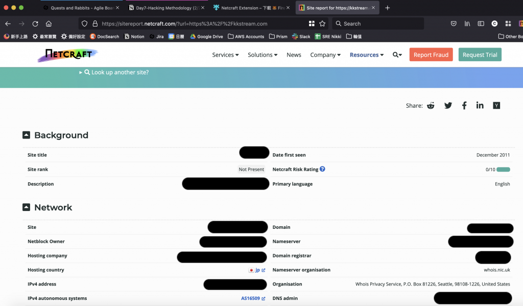Viewport: 523px width, 306px height.
Task: Click the Request Trial button
Action: [x=480, y=55]
